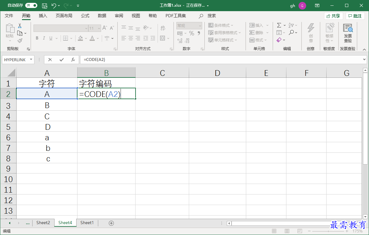Screen dimensions: 369x235
Task: Click the Page Layout view icon
Action: [x=287, y=231]
